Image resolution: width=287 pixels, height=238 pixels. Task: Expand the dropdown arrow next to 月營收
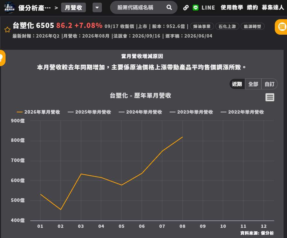point(97,8)
